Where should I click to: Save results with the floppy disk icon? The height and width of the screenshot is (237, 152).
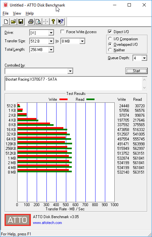(x=21, y=21)
